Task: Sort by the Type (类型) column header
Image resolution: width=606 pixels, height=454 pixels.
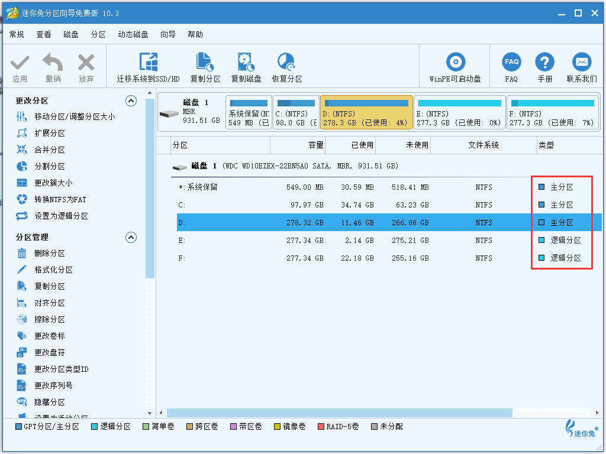Action: click(569, 145)
